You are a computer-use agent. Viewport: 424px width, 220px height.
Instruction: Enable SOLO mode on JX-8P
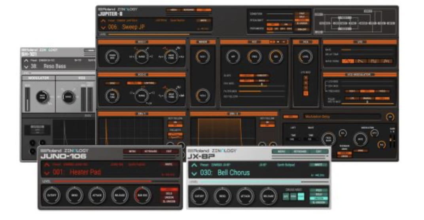(x=318, y=194)
